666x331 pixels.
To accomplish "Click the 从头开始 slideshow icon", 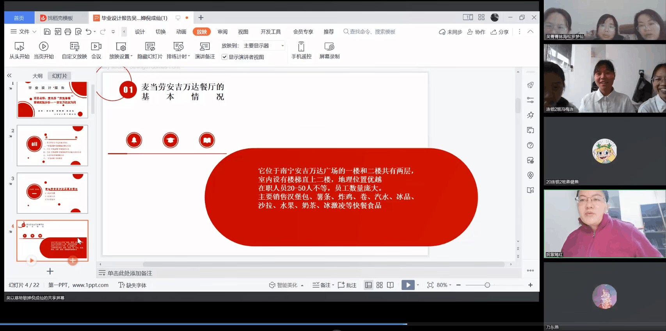I will pyautogui.click(x=19, y=46).
